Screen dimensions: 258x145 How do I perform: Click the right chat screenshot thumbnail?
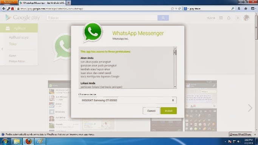pyautogui.click(x=201, y=106)
